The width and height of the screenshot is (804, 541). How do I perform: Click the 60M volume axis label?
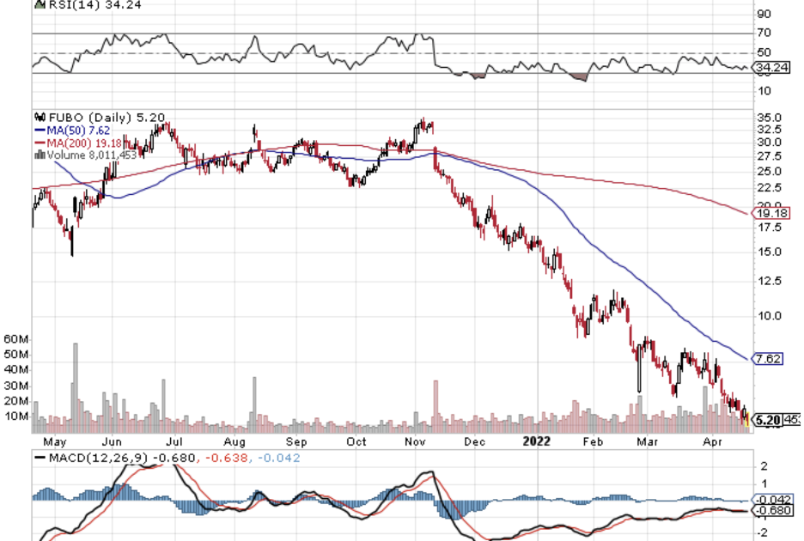click(16, 338)
